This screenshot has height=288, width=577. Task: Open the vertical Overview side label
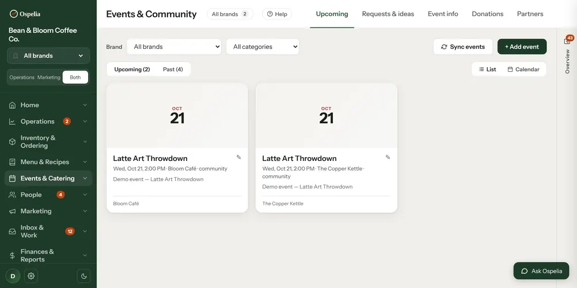[567, 62]
